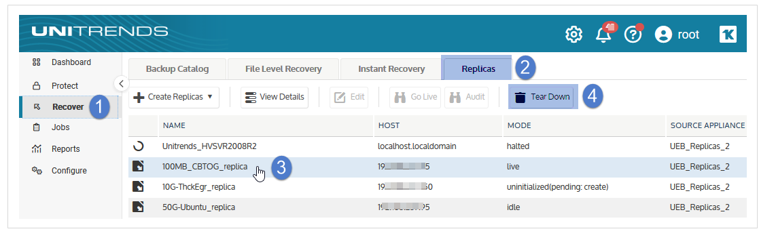
Task: Open Configure in the sidebar
Action: (x=69, y=171)
